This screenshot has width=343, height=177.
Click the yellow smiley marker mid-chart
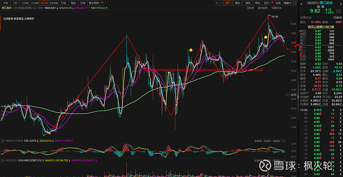click(x=190, y=51)
